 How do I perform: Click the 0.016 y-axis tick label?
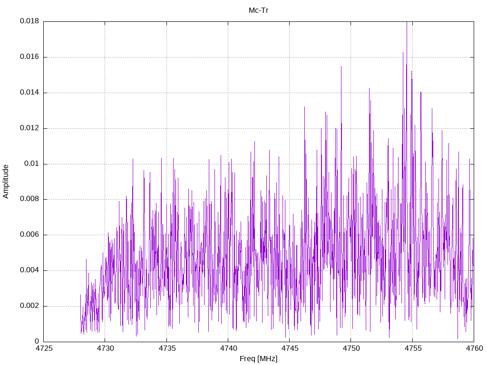(29, 57)
